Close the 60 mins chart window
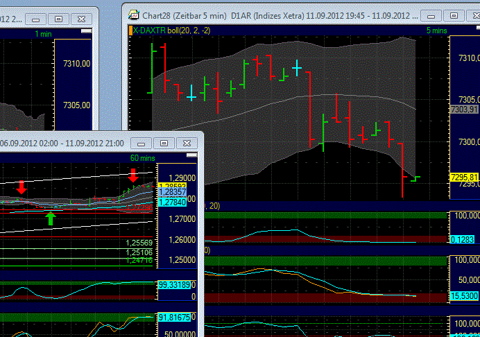This screenshot has width=480, height=337. click(187, 144)
